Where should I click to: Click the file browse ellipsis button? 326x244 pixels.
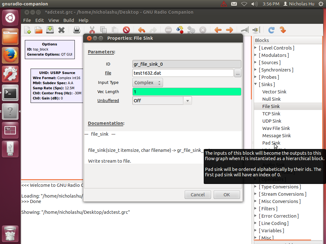(237, 73)
